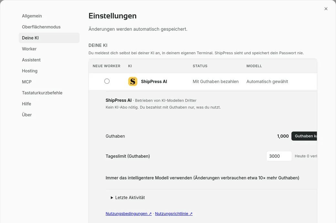Close the Einstellungen dialog with X
This screenshot has height=223, width=336.
(x=326, y=9)
